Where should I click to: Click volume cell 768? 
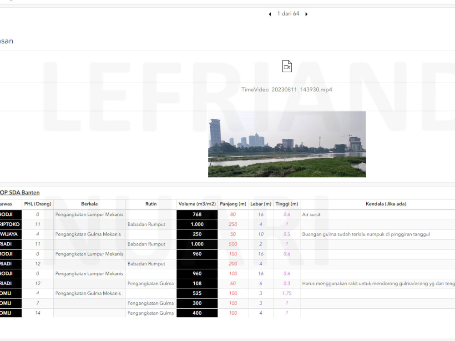197,215
